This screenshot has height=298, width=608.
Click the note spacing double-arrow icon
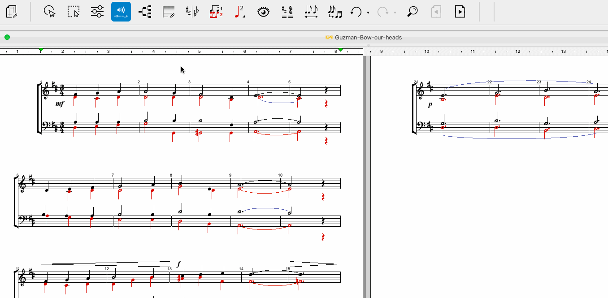click(x=311, y=11)
